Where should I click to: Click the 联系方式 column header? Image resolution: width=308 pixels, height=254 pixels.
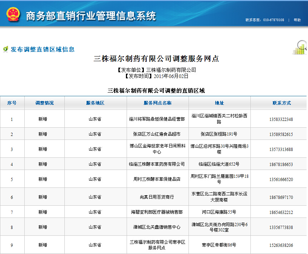coord(282,103)
